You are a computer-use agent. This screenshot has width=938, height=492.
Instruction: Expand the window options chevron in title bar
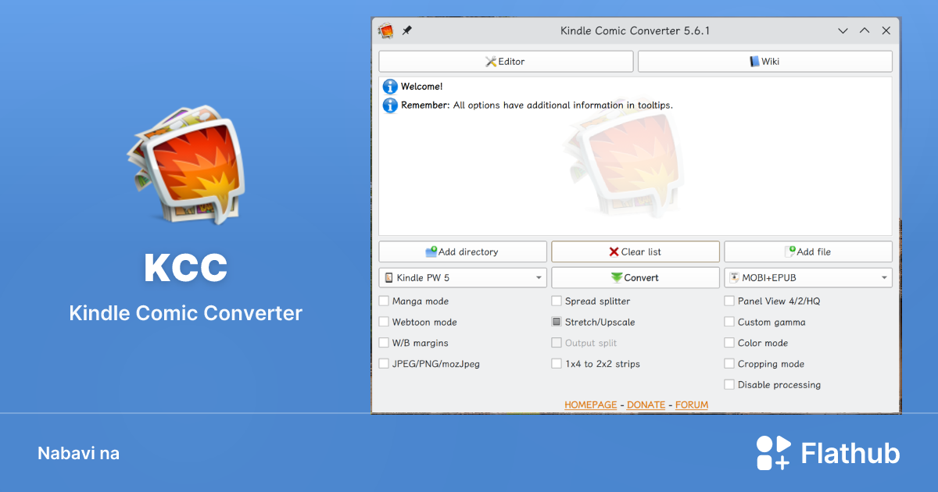click(x=843, y=30)
